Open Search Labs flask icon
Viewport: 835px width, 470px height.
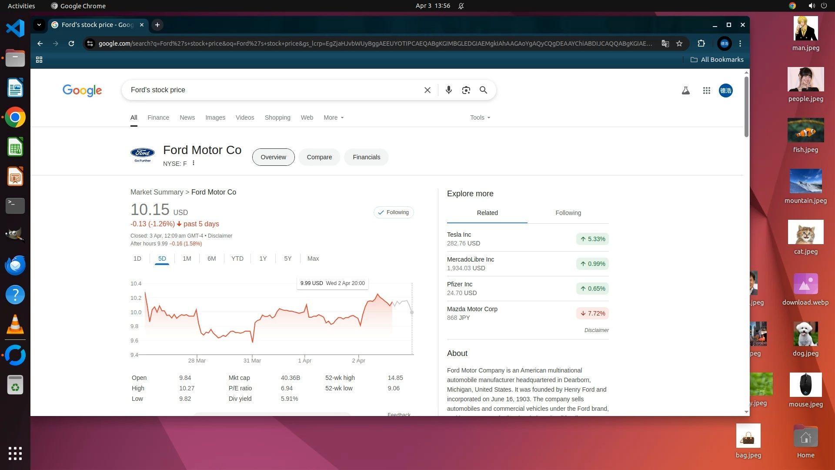(685, 91)
